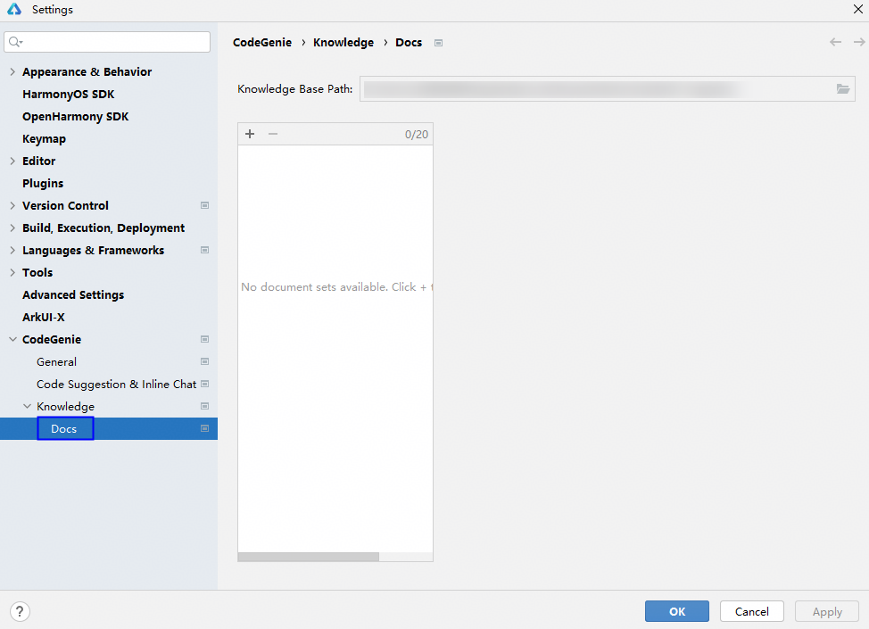Open Code Suggestion & Inline Chat settings
869x629 pixels.
point(116,385)
